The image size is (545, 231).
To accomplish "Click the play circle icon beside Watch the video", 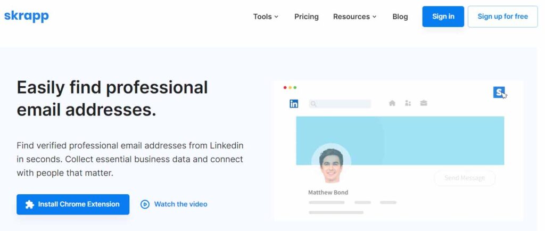I will coord(145,204).
